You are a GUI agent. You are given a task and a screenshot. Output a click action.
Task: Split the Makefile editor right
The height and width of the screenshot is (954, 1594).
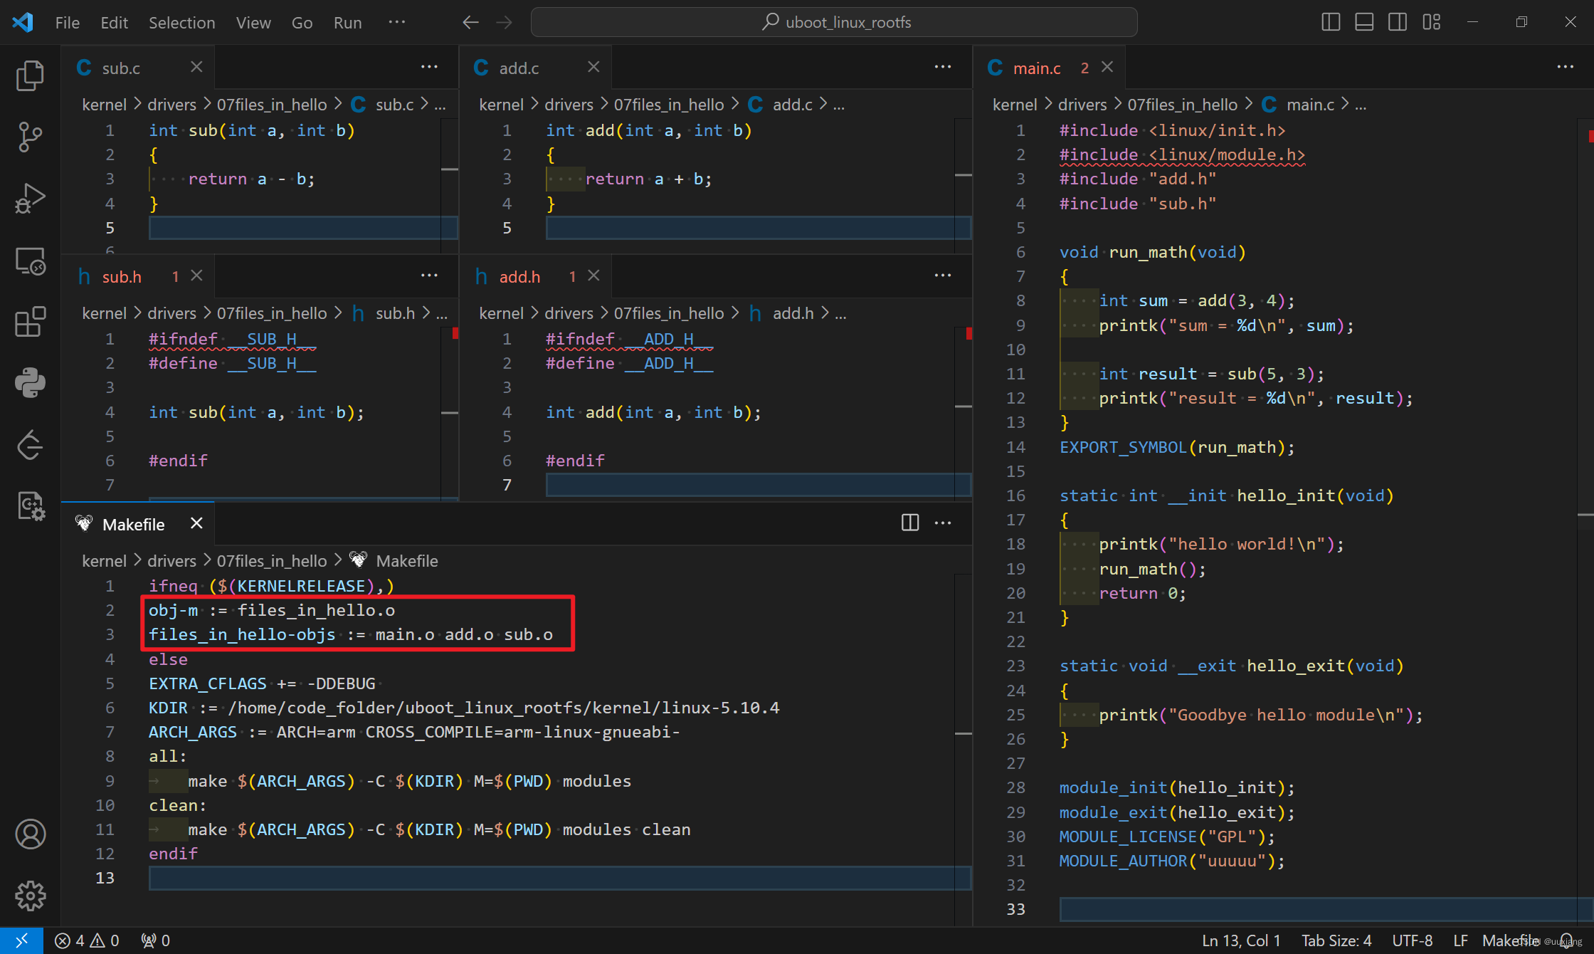coord(909,523)
